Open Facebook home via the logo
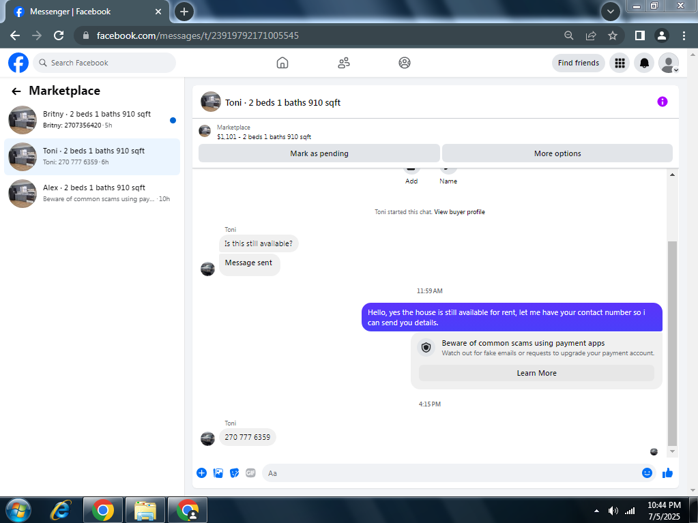 tap(18, 63)
